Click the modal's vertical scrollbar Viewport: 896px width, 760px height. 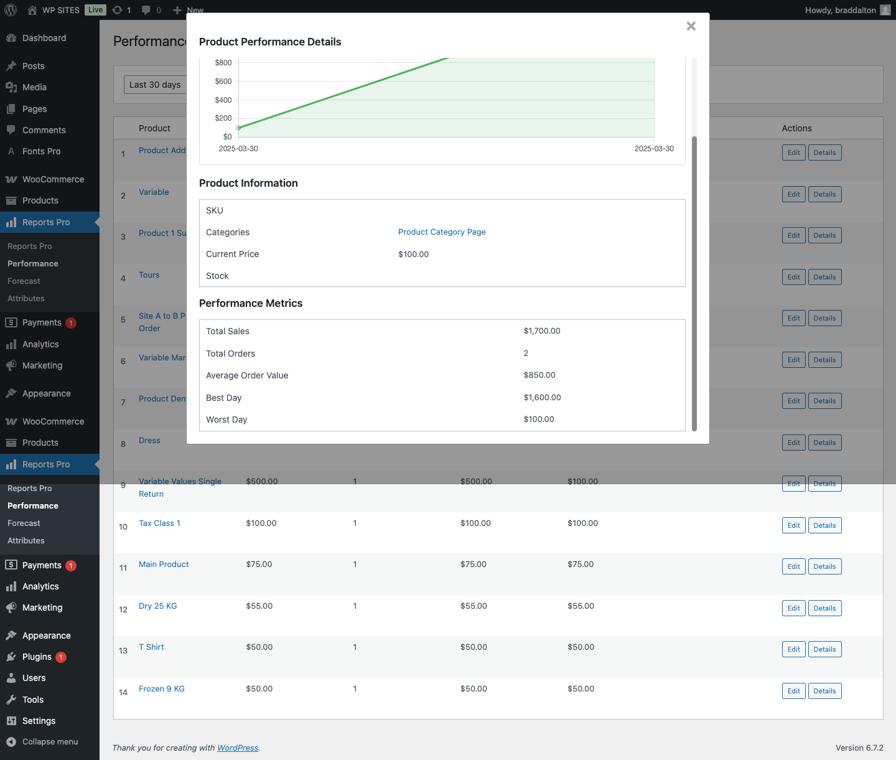click(694, 283)
